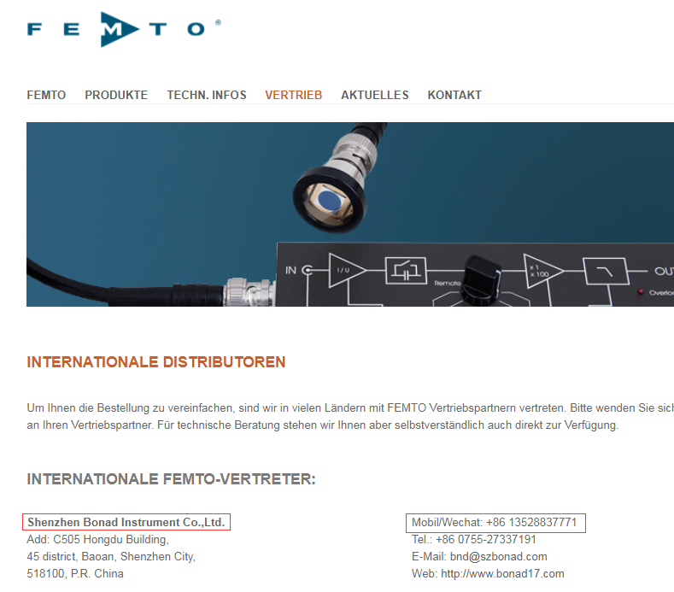Screen dimensions: 674x592
Task: Click the registered trademark symbol by logo
Action: (x=218, y=22)
